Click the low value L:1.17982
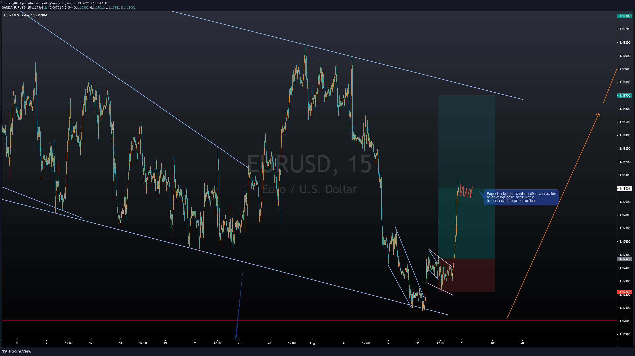This screenshot has height=356, width=635. coord(113,7)
